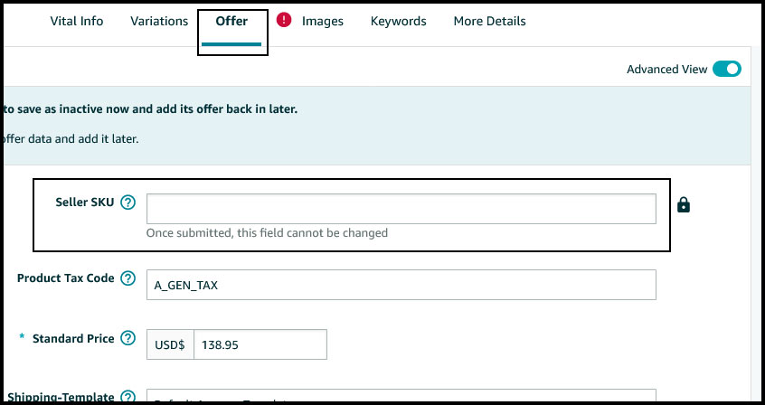Switch to the More Details tab

pos(489,21)
